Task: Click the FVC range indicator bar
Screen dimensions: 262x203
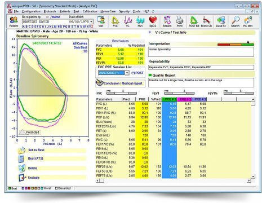Action: (x=122, y=93)
